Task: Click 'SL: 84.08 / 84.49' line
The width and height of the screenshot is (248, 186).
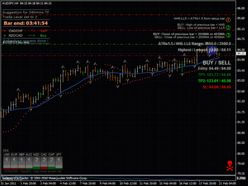Action: tap(217, 87)
